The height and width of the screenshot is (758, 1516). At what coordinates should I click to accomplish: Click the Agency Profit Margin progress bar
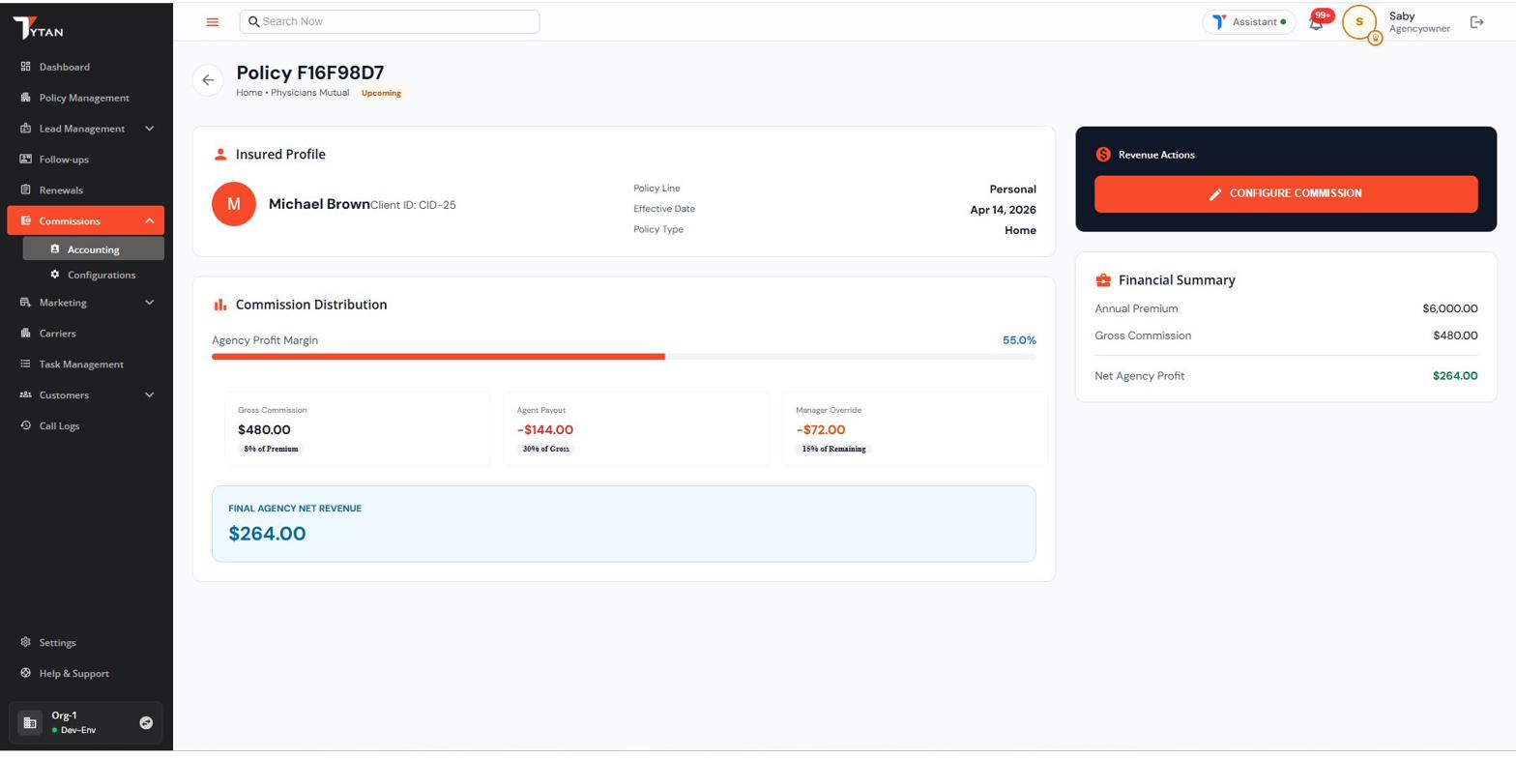[623, 357]
